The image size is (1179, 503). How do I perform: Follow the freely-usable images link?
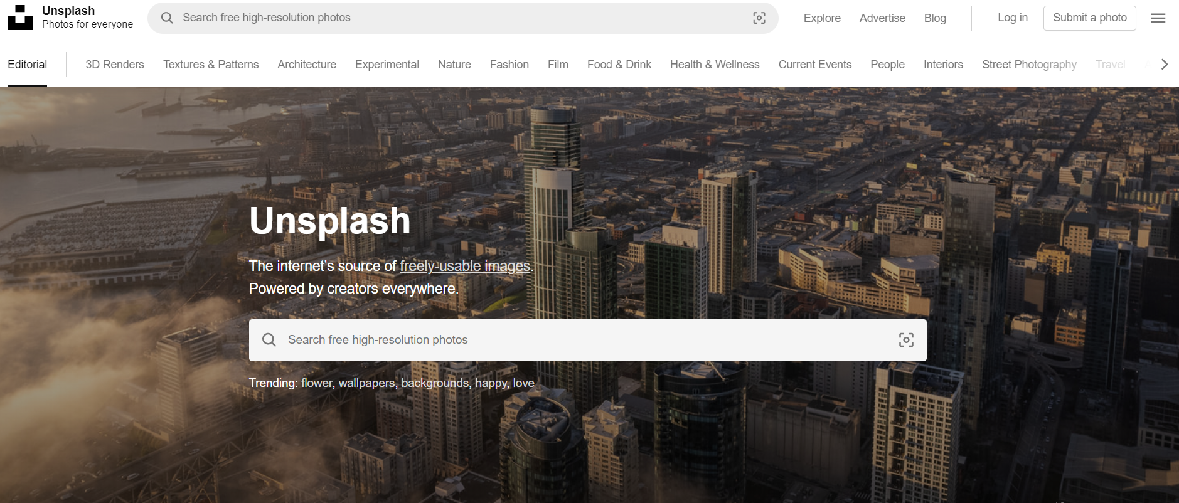pos(465,267)
